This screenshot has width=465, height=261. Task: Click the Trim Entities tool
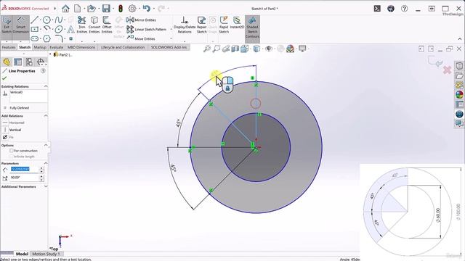[82, 25]
